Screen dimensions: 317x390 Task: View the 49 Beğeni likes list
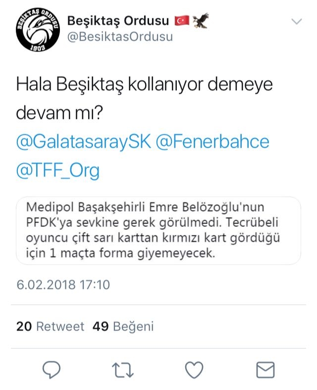pos(123,327)
